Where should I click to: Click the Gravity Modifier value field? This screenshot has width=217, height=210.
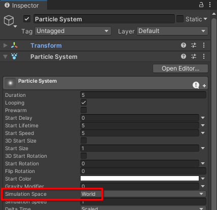[139, 186]
